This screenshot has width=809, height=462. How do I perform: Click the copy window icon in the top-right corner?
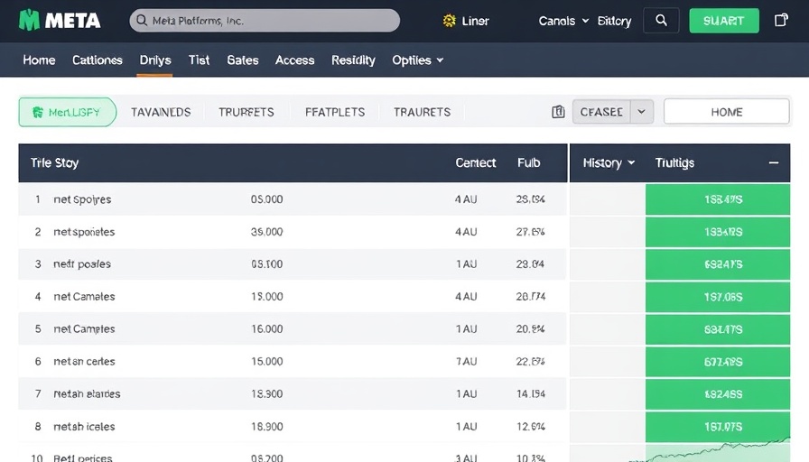[x=781, y=21]
